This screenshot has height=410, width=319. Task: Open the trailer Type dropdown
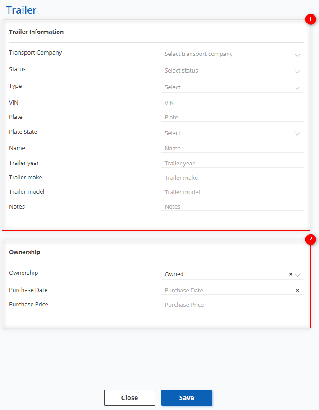(232, 87)
